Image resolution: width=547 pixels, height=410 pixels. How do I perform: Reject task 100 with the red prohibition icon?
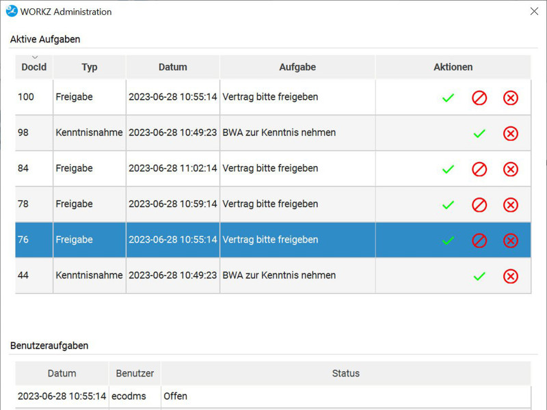click(479, 98)
